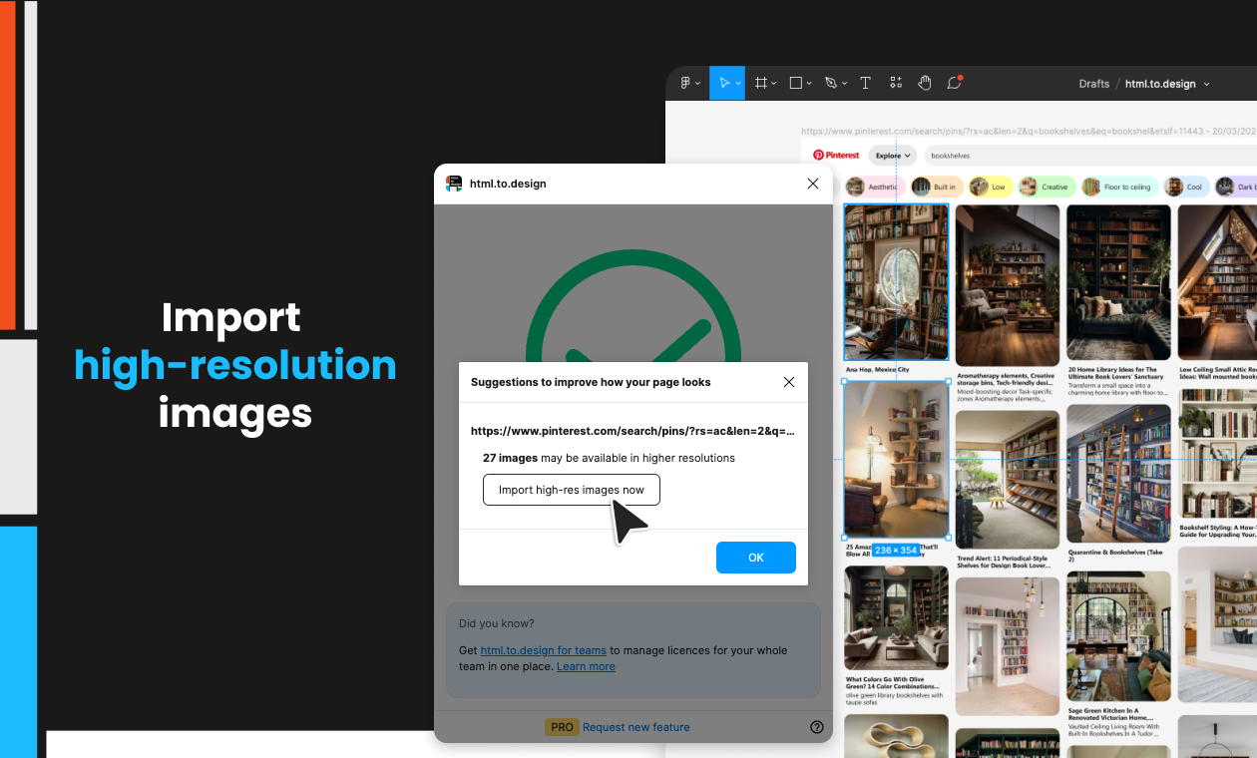The image size is (1257, 758).
Task: Click Import high-res images now button
Action: coord(572,490)
